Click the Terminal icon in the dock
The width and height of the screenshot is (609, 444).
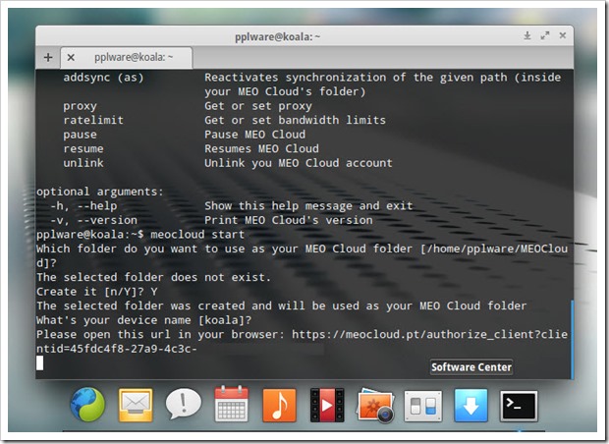[x=519, y=406]
